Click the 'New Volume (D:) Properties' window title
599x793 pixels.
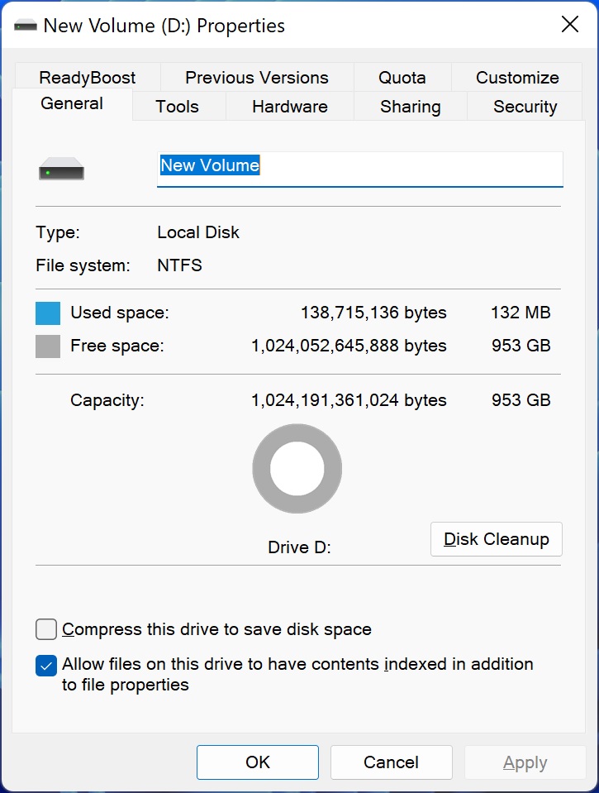click(x=164, y=26)
